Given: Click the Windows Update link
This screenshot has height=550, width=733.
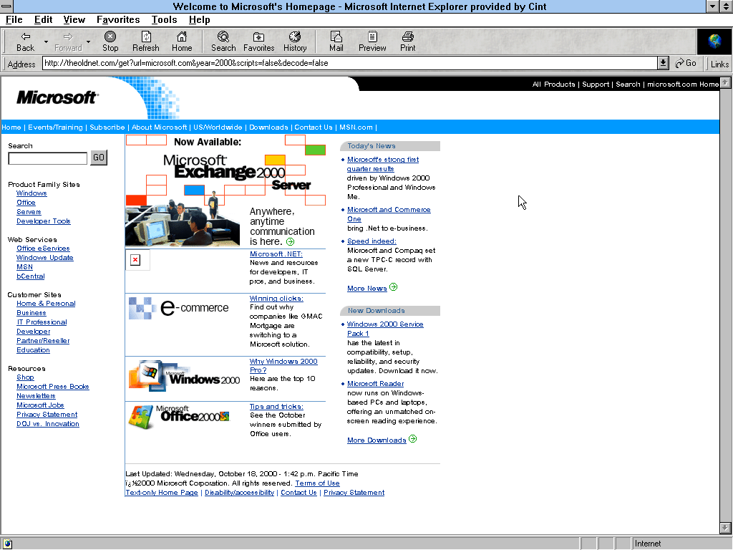Looking at the screenshot, I should [45, 258].
